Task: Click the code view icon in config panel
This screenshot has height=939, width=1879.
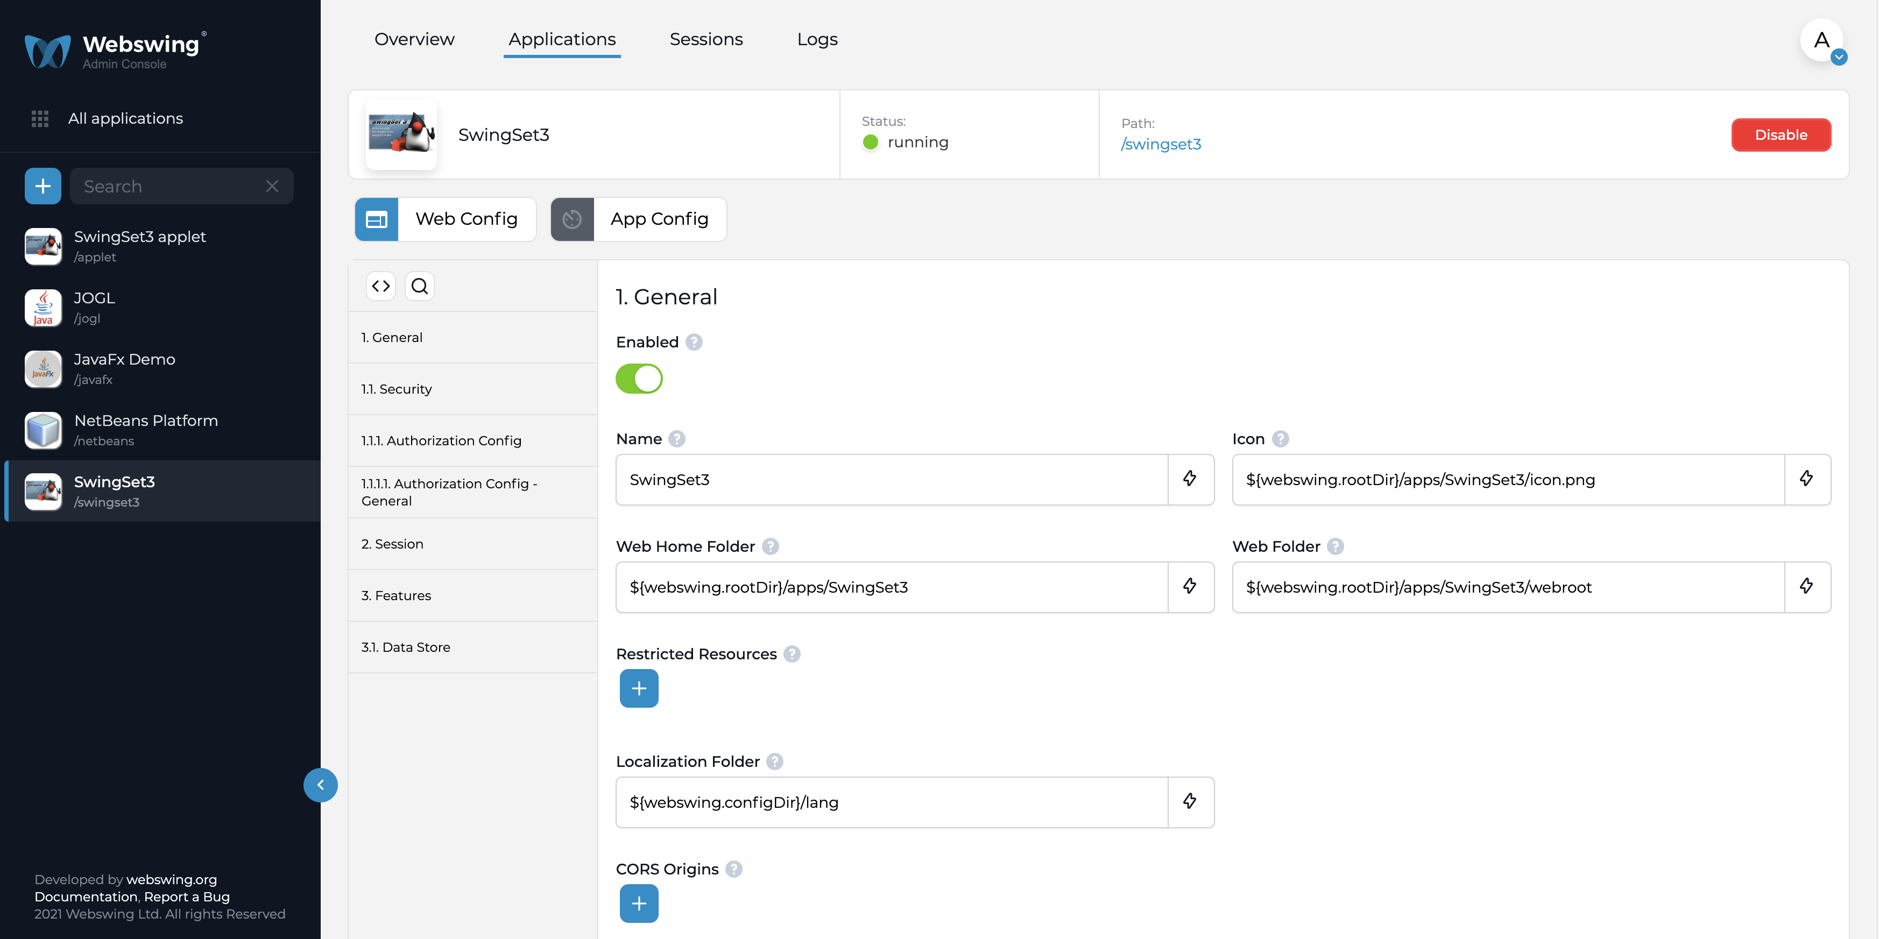Action: (381, 285)
